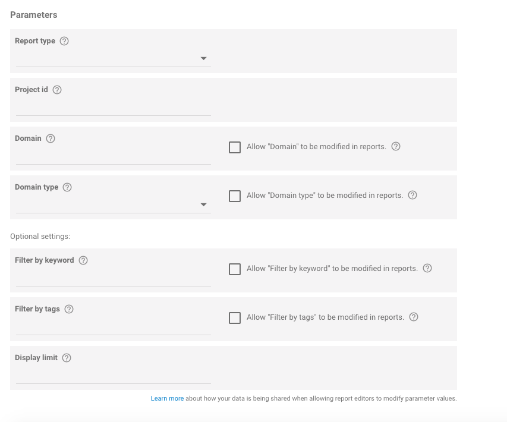507x422 pixels.
Task: Toggle Allow "Filter by tags" to be modified
Action: point(235,318)
